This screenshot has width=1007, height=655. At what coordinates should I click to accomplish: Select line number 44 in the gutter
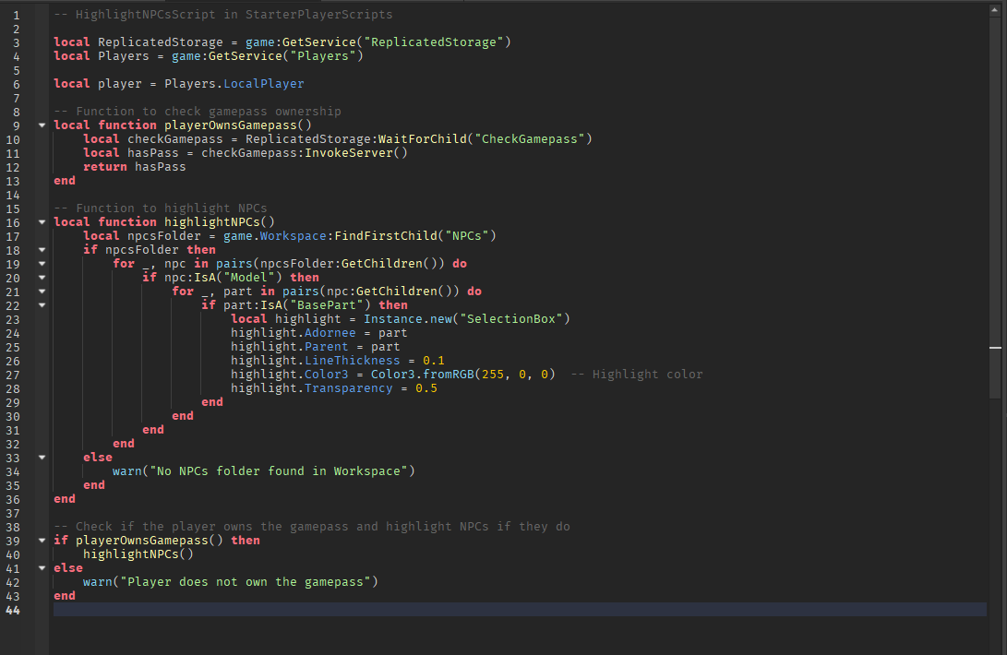[12, 609]
